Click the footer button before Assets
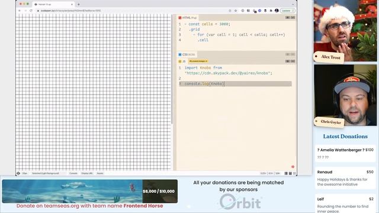The image size is (379, 213). coord(87,173)
